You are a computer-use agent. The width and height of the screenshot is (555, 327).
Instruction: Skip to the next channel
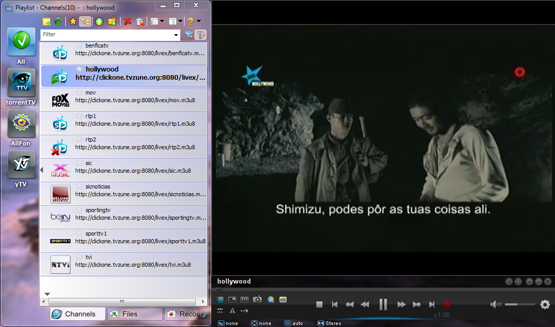click(431, 305)
